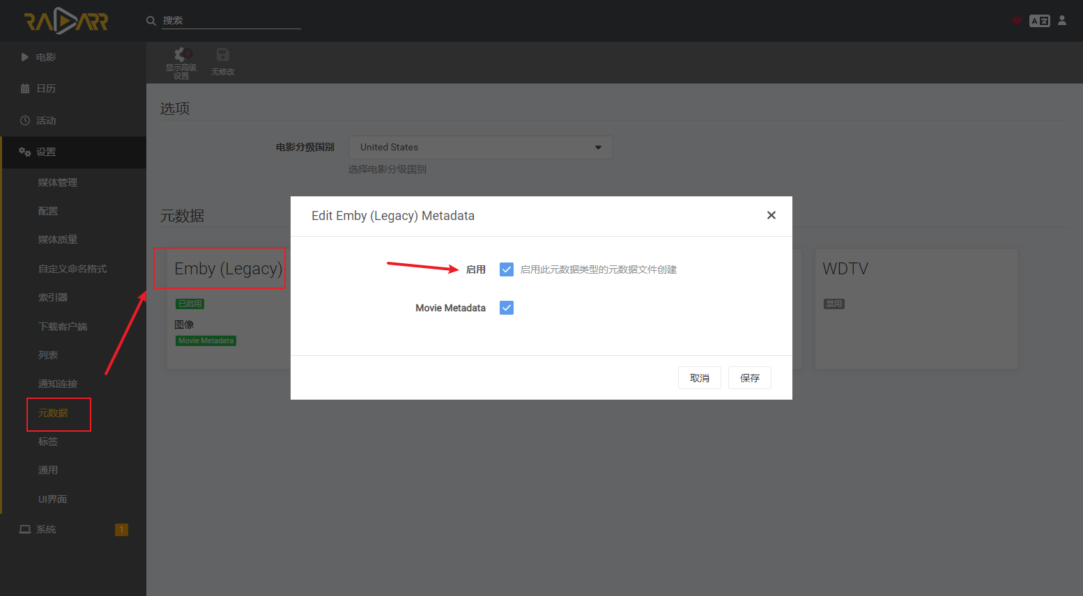
Task: Go to 配置 settings page
Action: 48,211
